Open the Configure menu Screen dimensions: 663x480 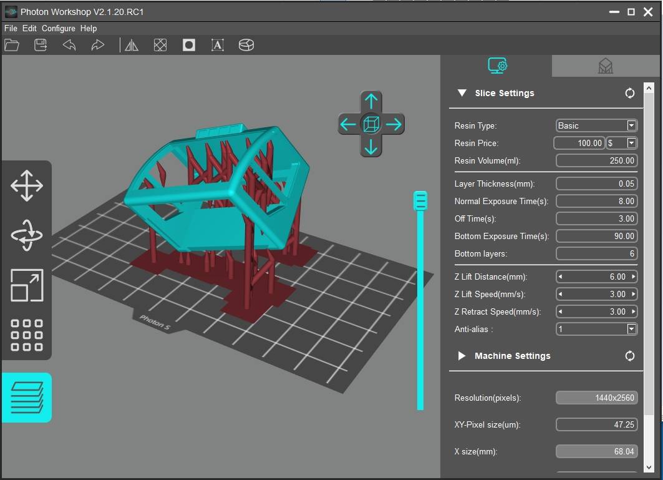[58, 28]
